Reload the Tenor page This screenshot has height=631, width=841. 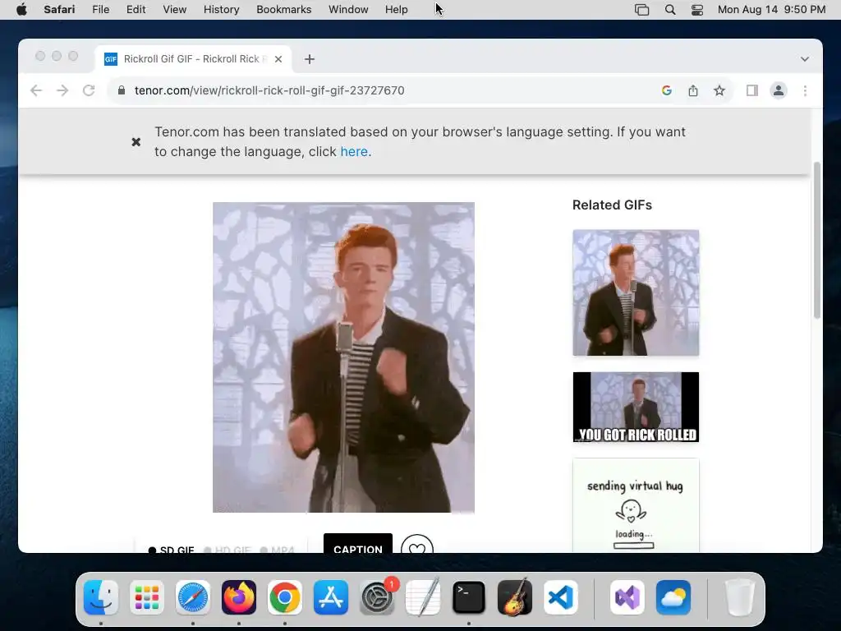(x=89, y=90)
